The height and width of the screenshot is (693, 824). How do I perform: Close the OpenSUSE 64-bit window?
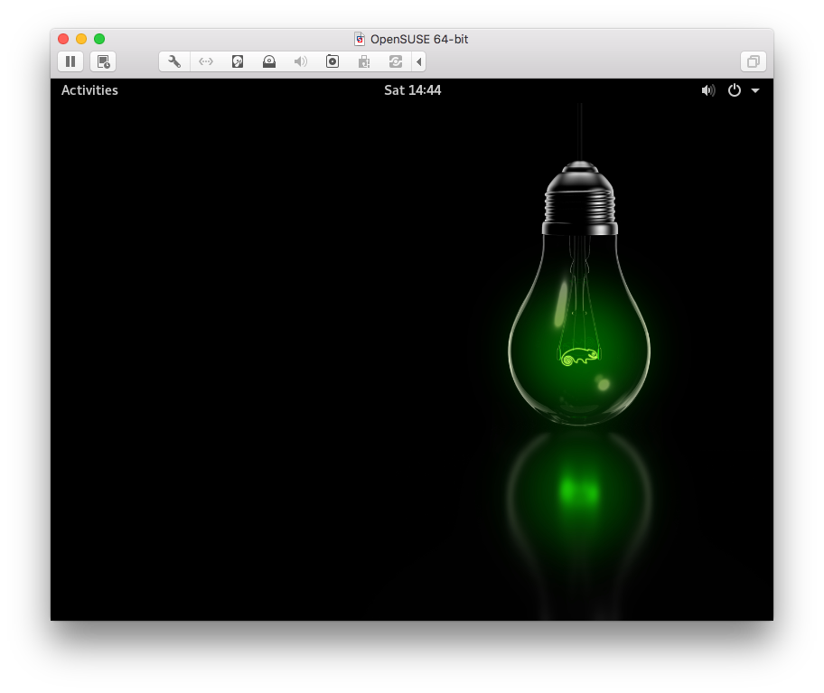click(x=63, y=39)
